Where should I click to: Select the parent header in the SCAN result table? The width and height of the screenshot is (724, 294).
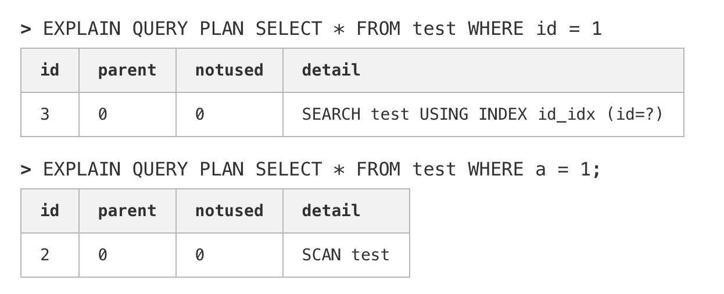[127, 211]
